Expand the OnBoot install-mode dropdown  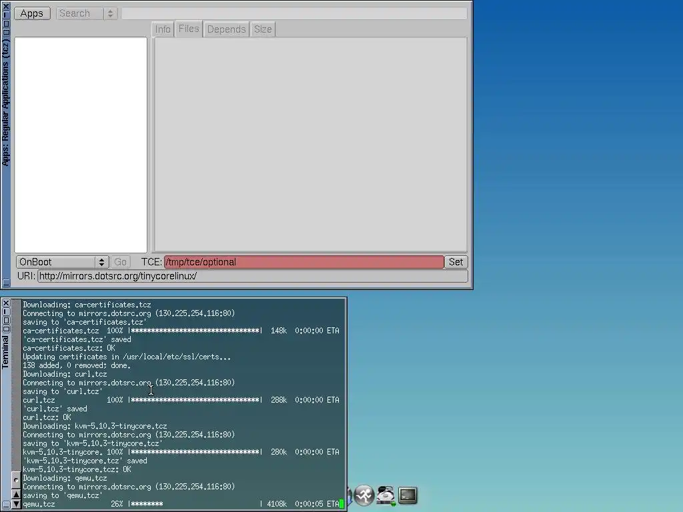(x=62, y=262)
